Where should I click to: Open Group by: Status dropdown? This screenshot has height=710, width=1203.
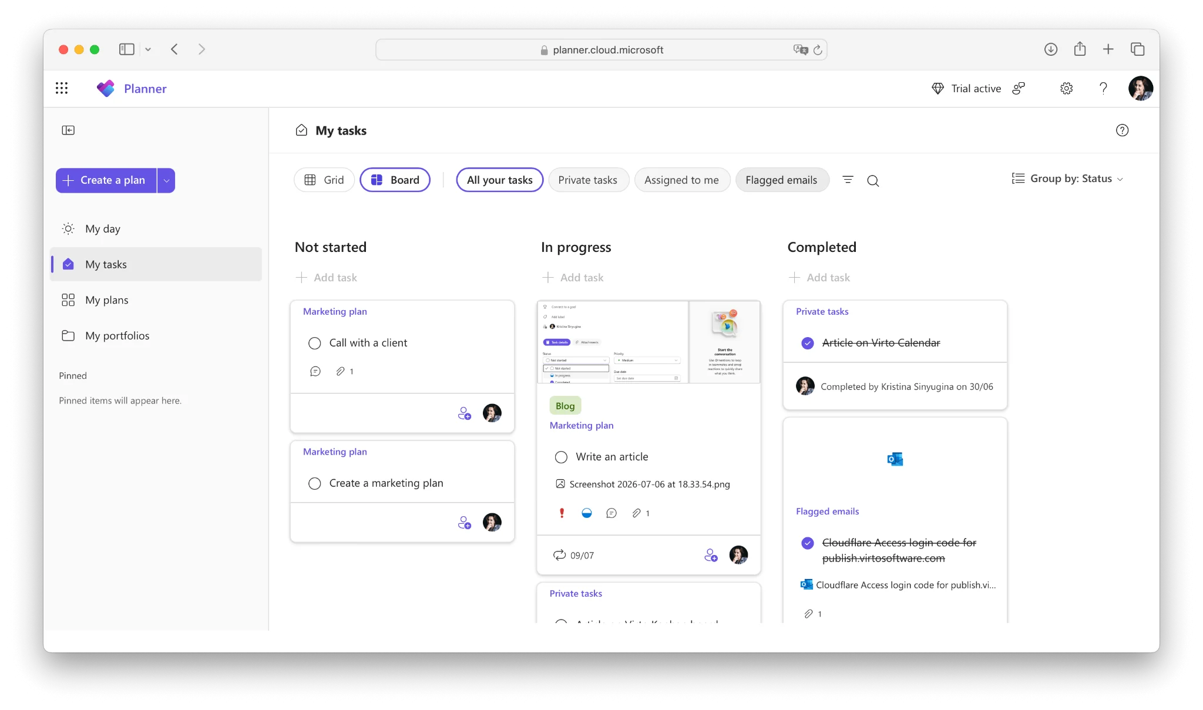1067,179
